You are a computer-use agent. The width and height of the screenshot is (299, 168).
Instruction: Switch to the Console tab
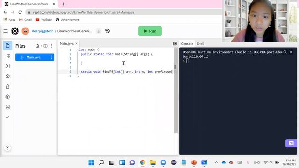(x=187, y=44)
